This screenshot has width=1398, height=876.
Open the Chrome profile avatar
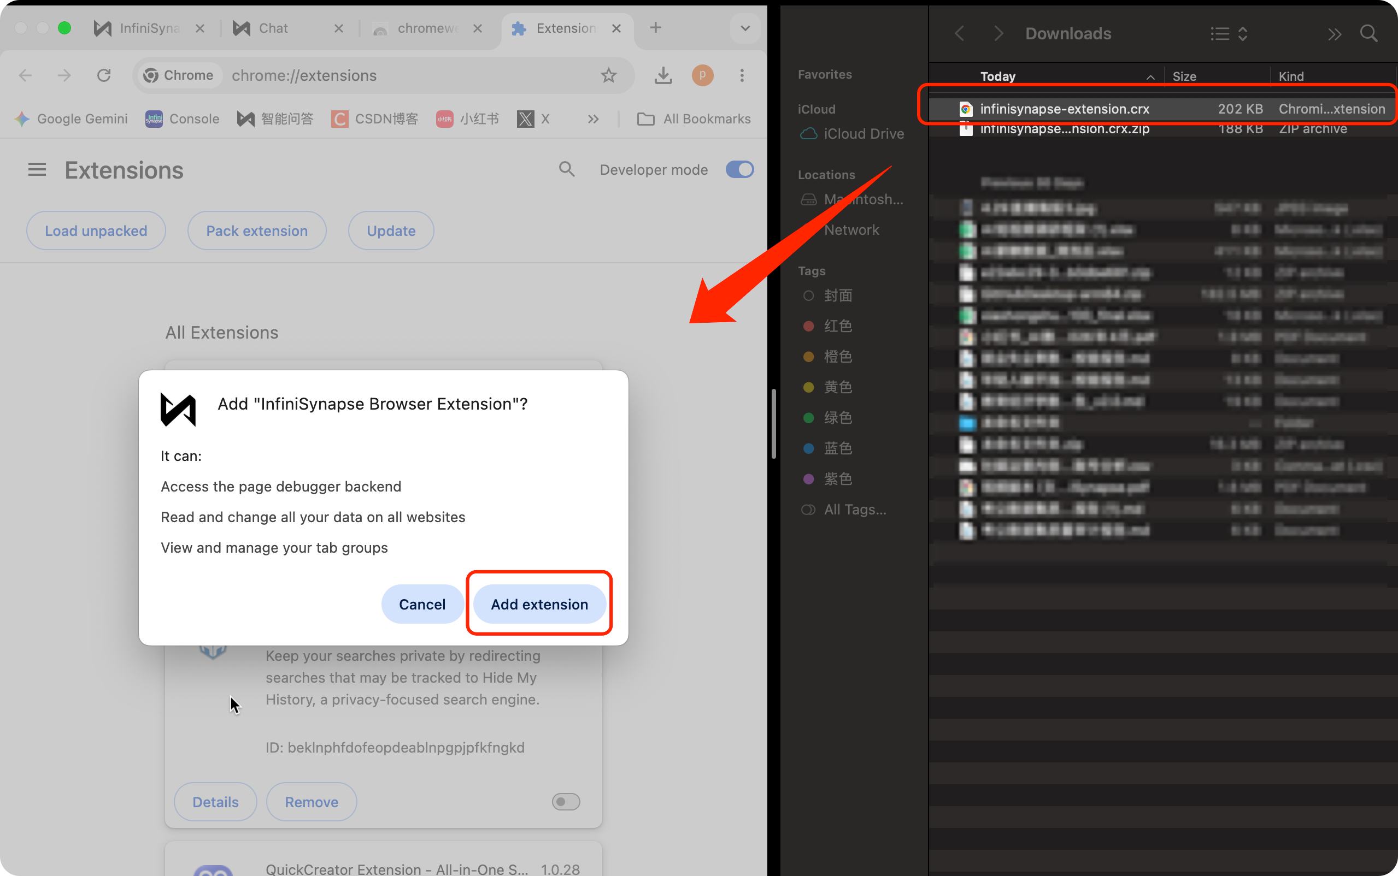(x=702, y=75)
